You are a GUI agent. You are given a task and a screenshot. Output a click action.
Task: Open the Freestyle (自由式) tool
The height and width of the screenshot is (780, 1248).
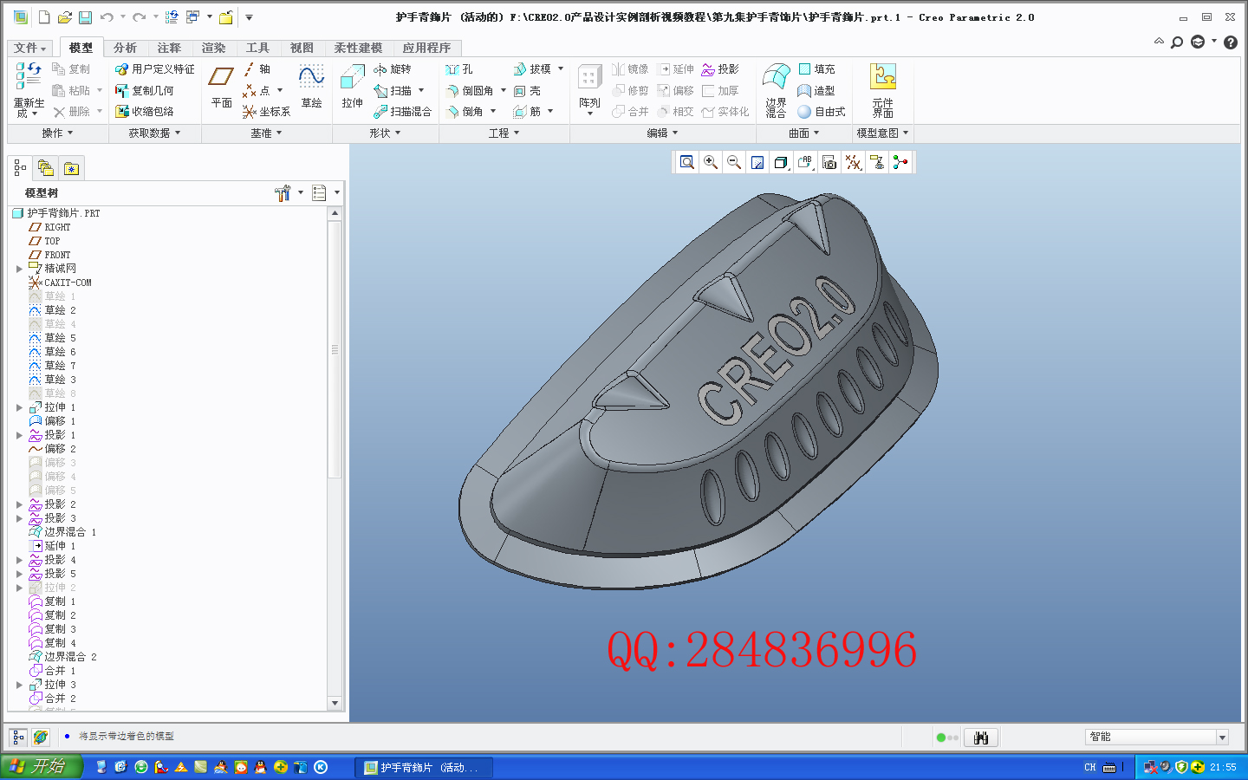pos(822,112)
